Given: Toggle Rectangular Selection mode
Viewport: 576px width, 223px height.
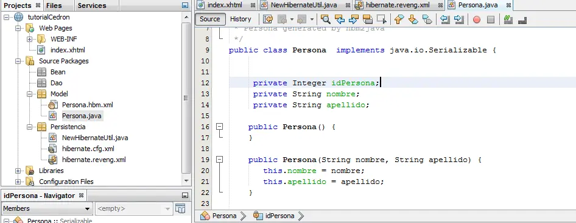Looking at the screenshot, I should [382, 19].
